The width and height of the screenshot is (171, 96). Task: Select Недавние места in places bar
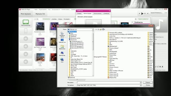click(62, 35)
